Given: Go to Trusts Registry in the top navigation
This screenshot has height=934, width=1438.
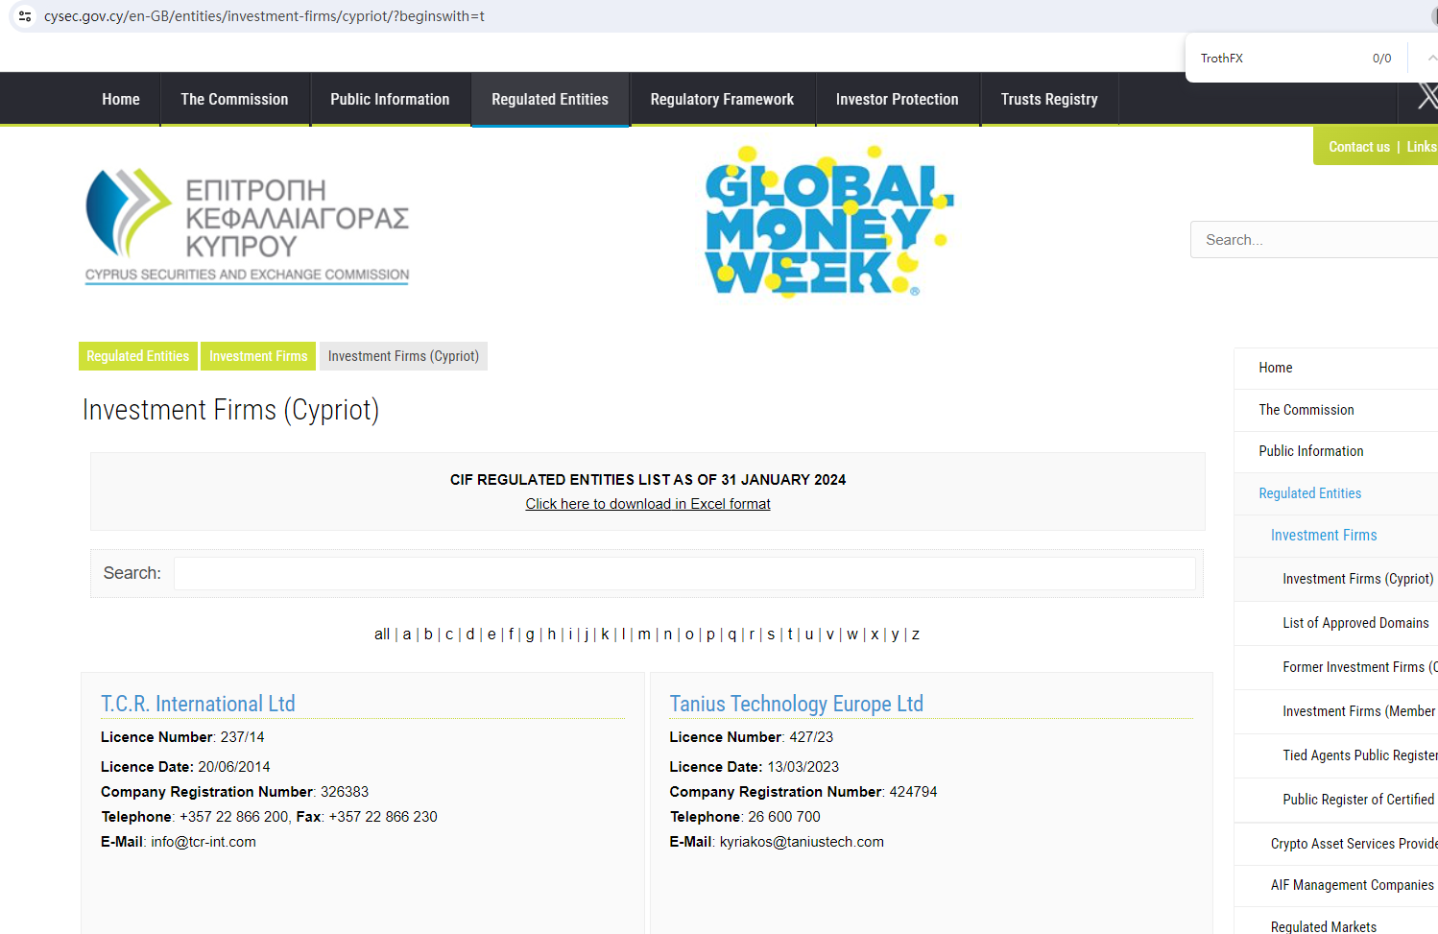Looking at the screenshot, I should pyautogui.click(x=1048, y=100).
